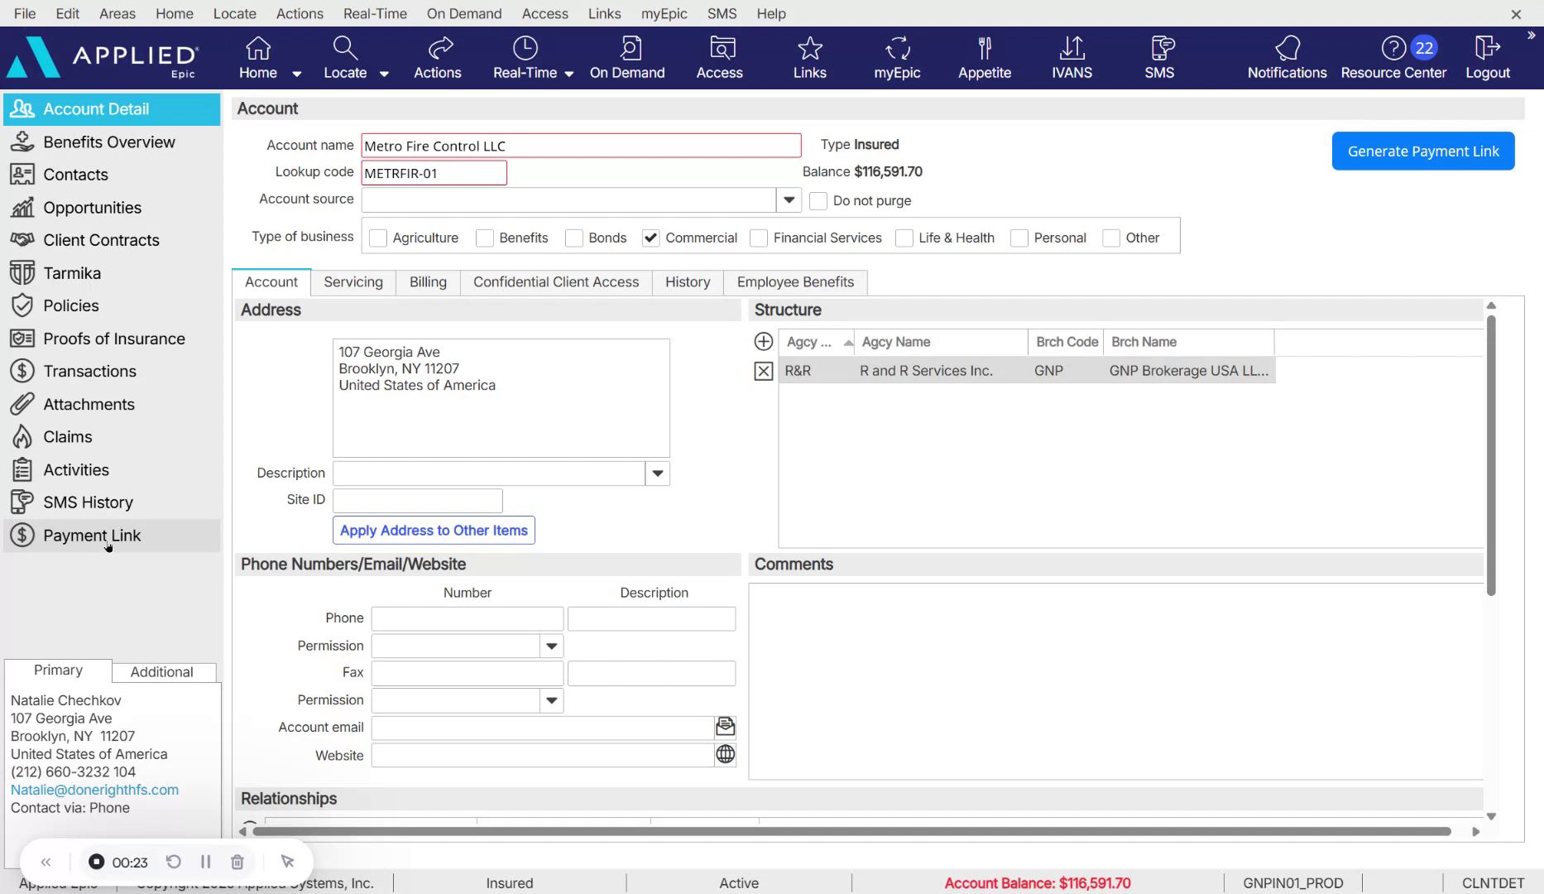1544x894 pixels.
Task: Click the Generate Payment Link button
Action: click(1422, 151)
